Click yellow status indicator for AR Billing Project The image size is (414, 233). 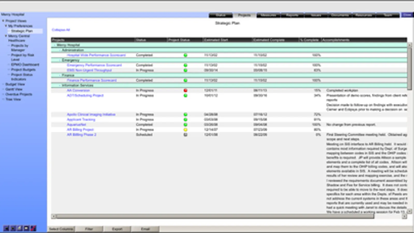[185, 130]
